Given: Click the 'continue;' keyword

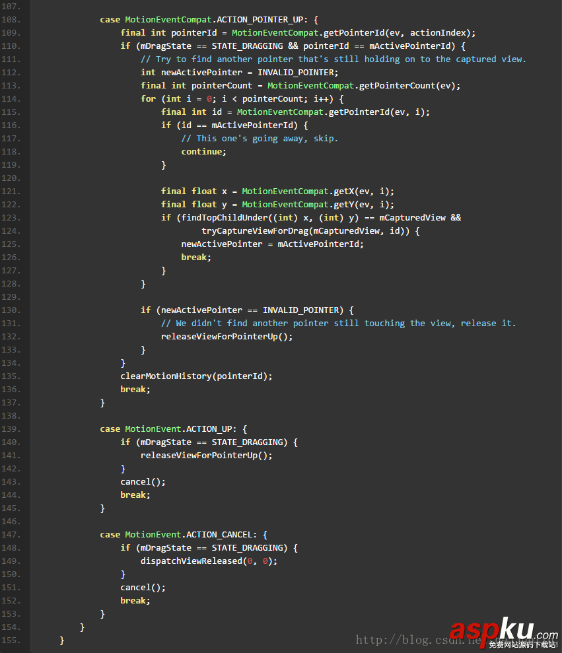Looking at the screenshot, I should pyautogui.click(x=203, y=151).
